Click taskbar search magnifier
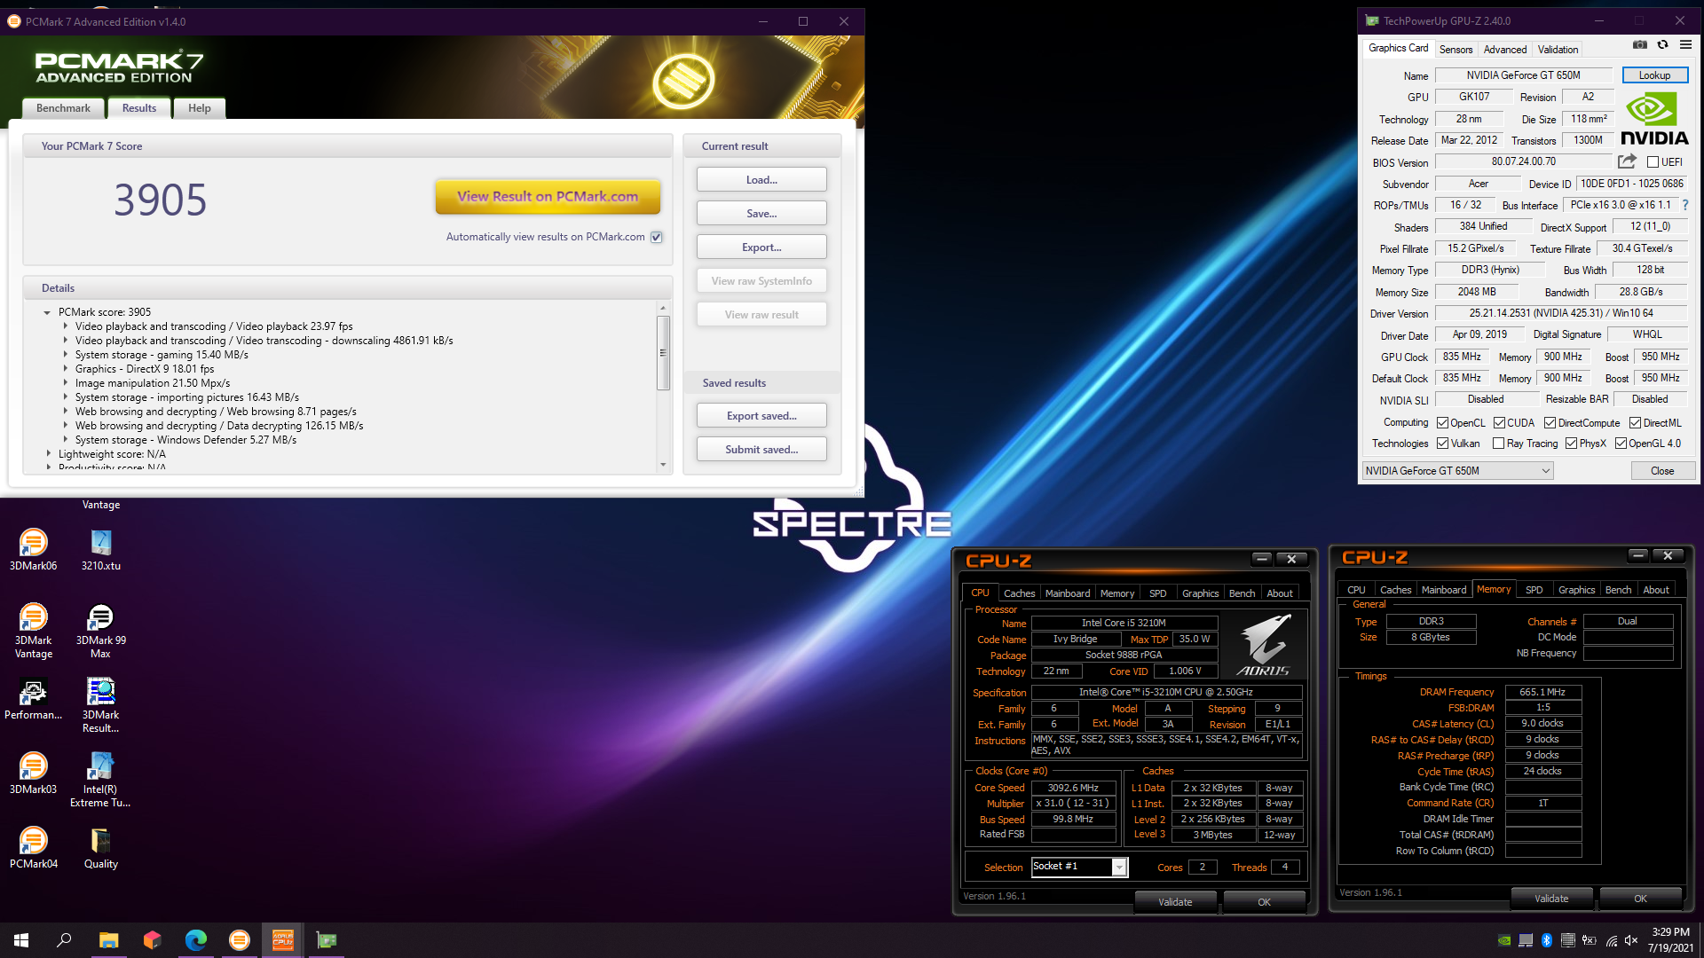This screenshot has width=1704, height=958. 64,940
